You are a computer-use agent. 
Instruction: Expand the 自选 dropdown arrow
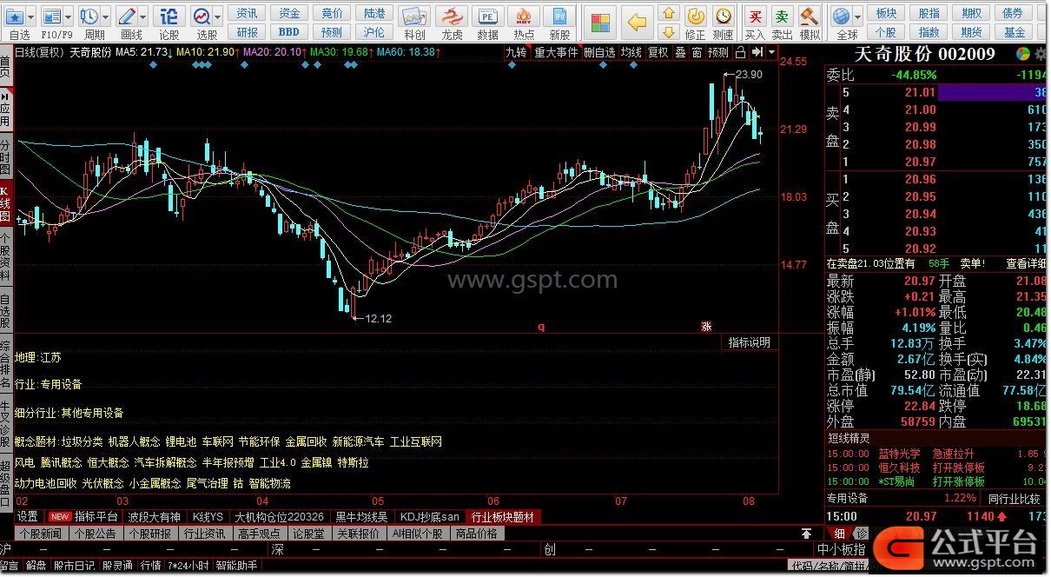tap(31, 17)
